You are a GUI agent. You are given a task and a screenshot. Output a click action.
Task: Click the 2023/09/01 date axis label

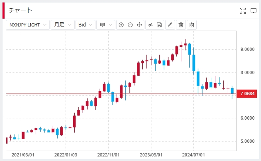pyautogui.click(x=151, y=155)
